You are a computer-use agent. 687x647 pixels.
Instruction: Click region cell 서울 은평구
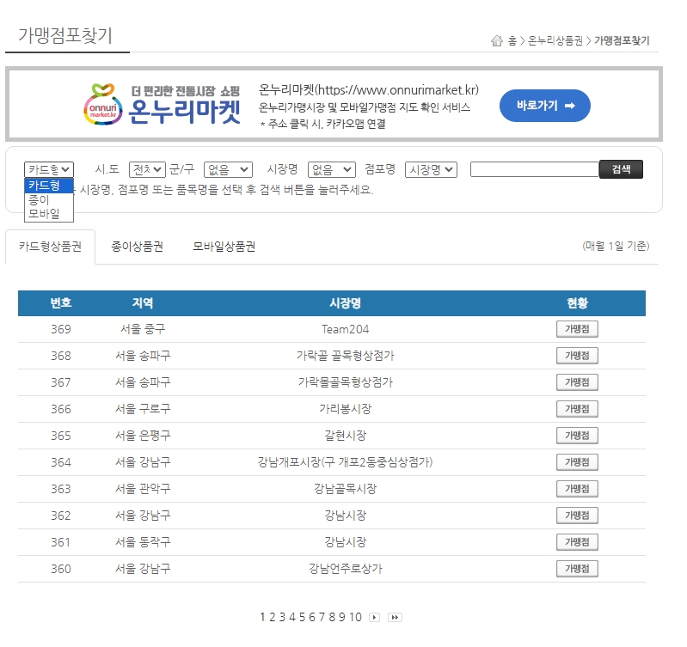pyautogui.click(x=143, y=436)
